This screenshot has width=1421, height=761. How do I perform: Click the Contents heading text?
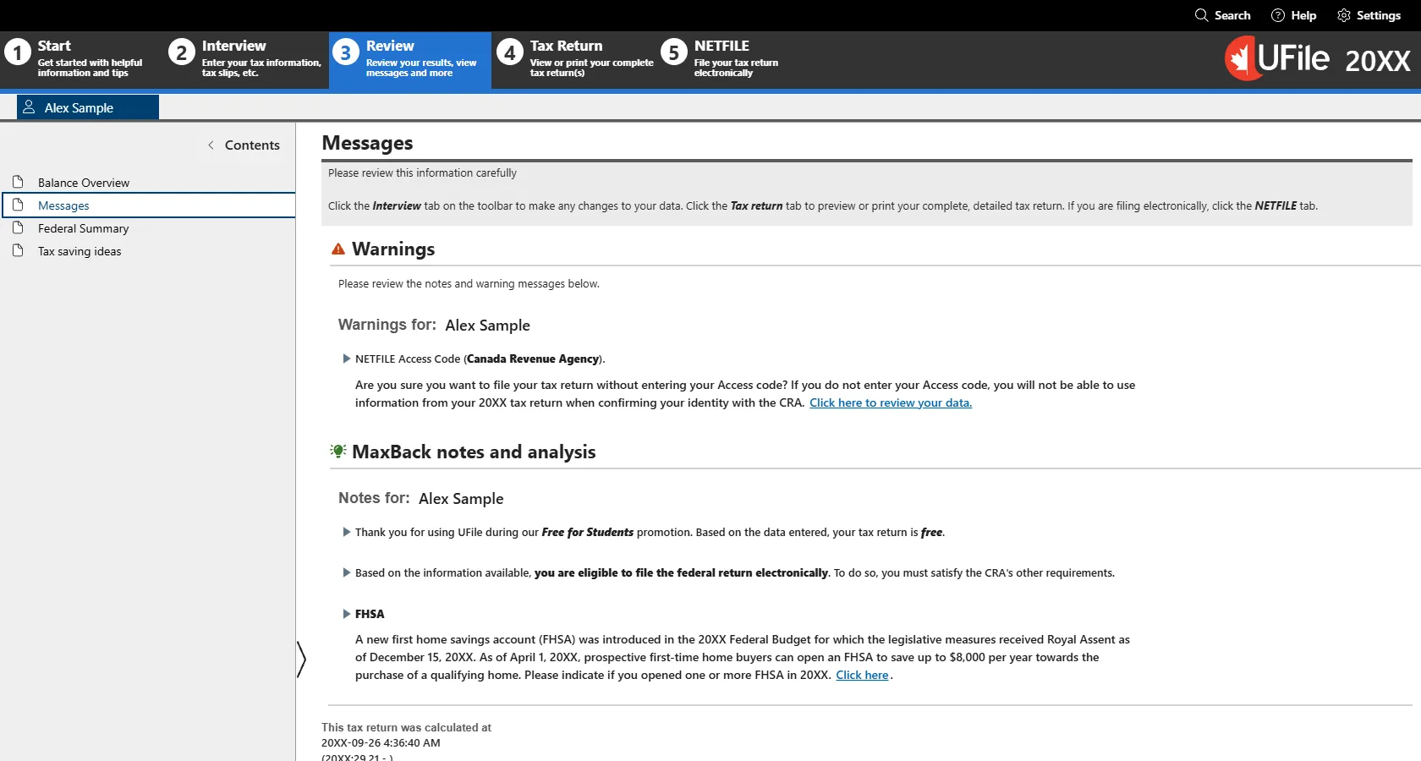[x=252, y=145]
